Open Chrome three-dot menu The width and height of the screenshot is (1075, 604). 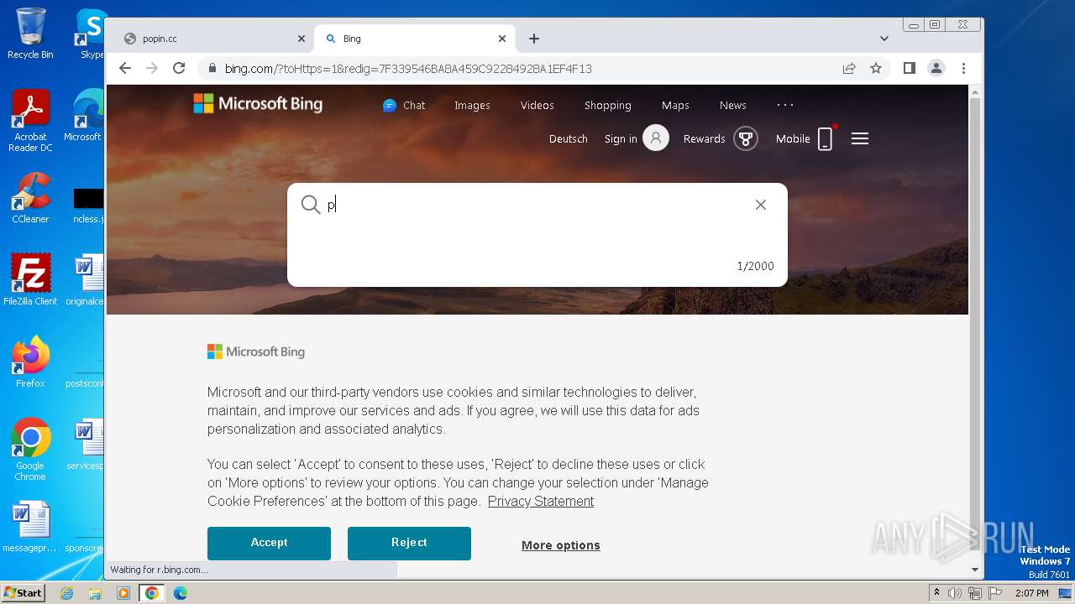click(963, 69)
